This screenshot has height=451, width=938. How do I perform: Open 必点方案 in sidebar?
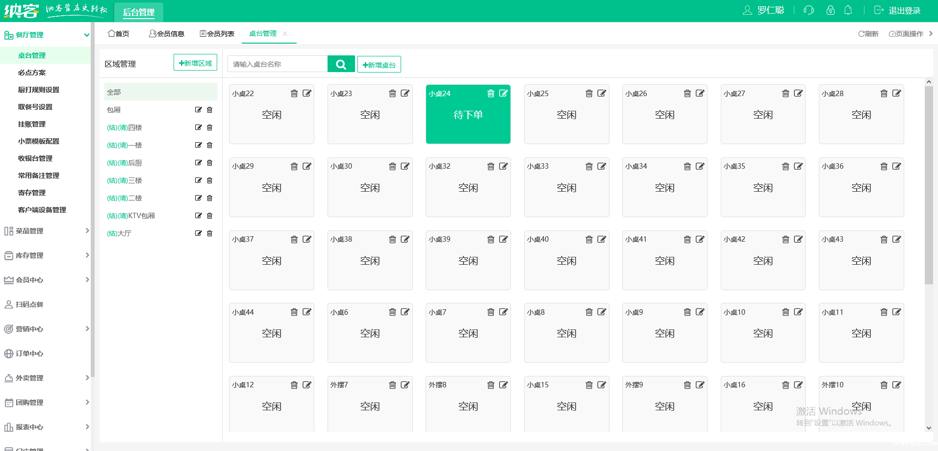pyautogui.click(x=32, y=73)
